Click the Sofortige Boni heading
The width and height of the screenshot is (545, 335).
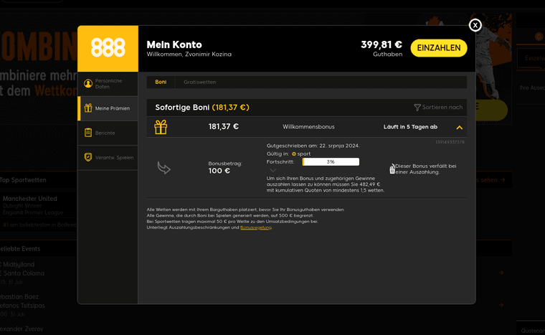202,108
